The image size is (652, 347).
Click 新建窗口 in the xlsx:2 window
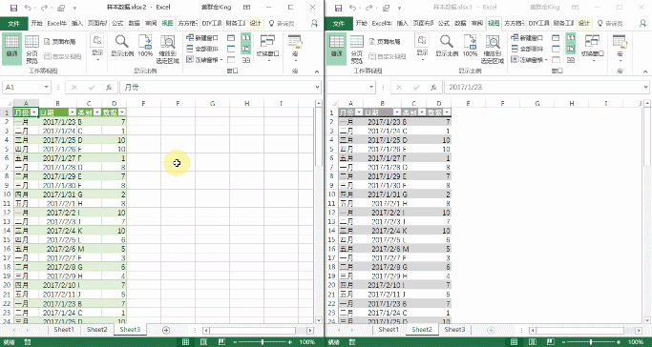[x=202, y=38]
